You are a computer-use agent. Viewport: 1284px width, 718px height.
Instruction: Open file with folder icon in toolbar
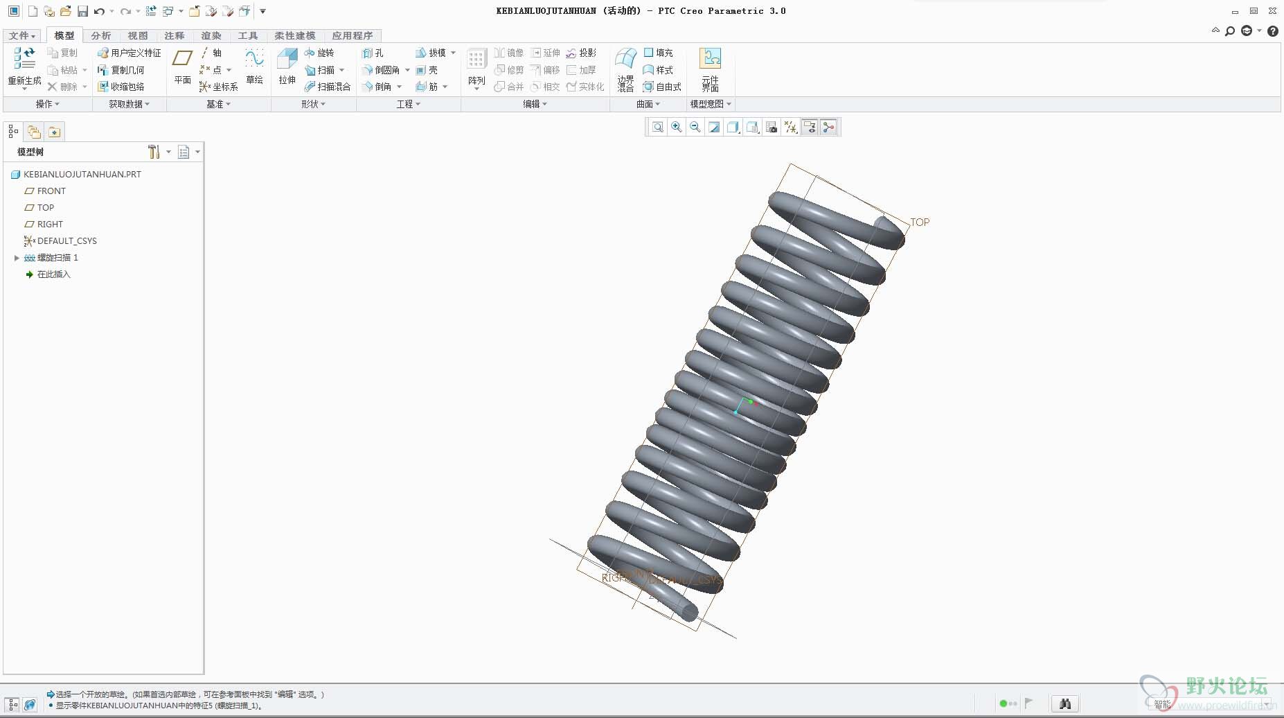pyautogui.click(x=66, y=11)
